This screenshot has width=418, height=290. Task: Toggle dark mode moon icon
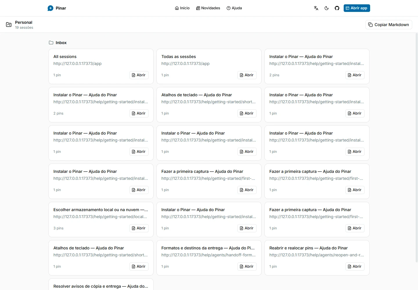(x=327, y=8)
